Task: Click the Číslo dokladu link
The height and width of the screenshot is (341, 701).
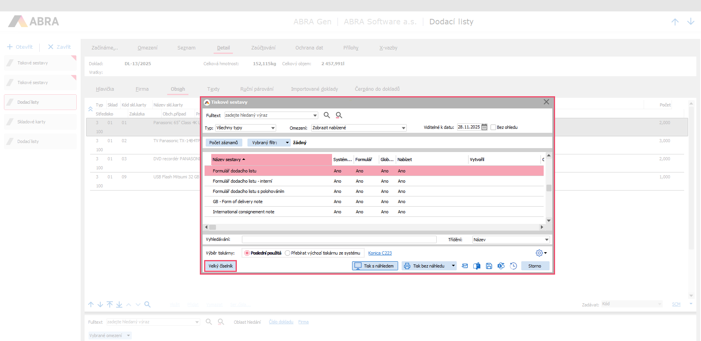Action: [281, 322]
